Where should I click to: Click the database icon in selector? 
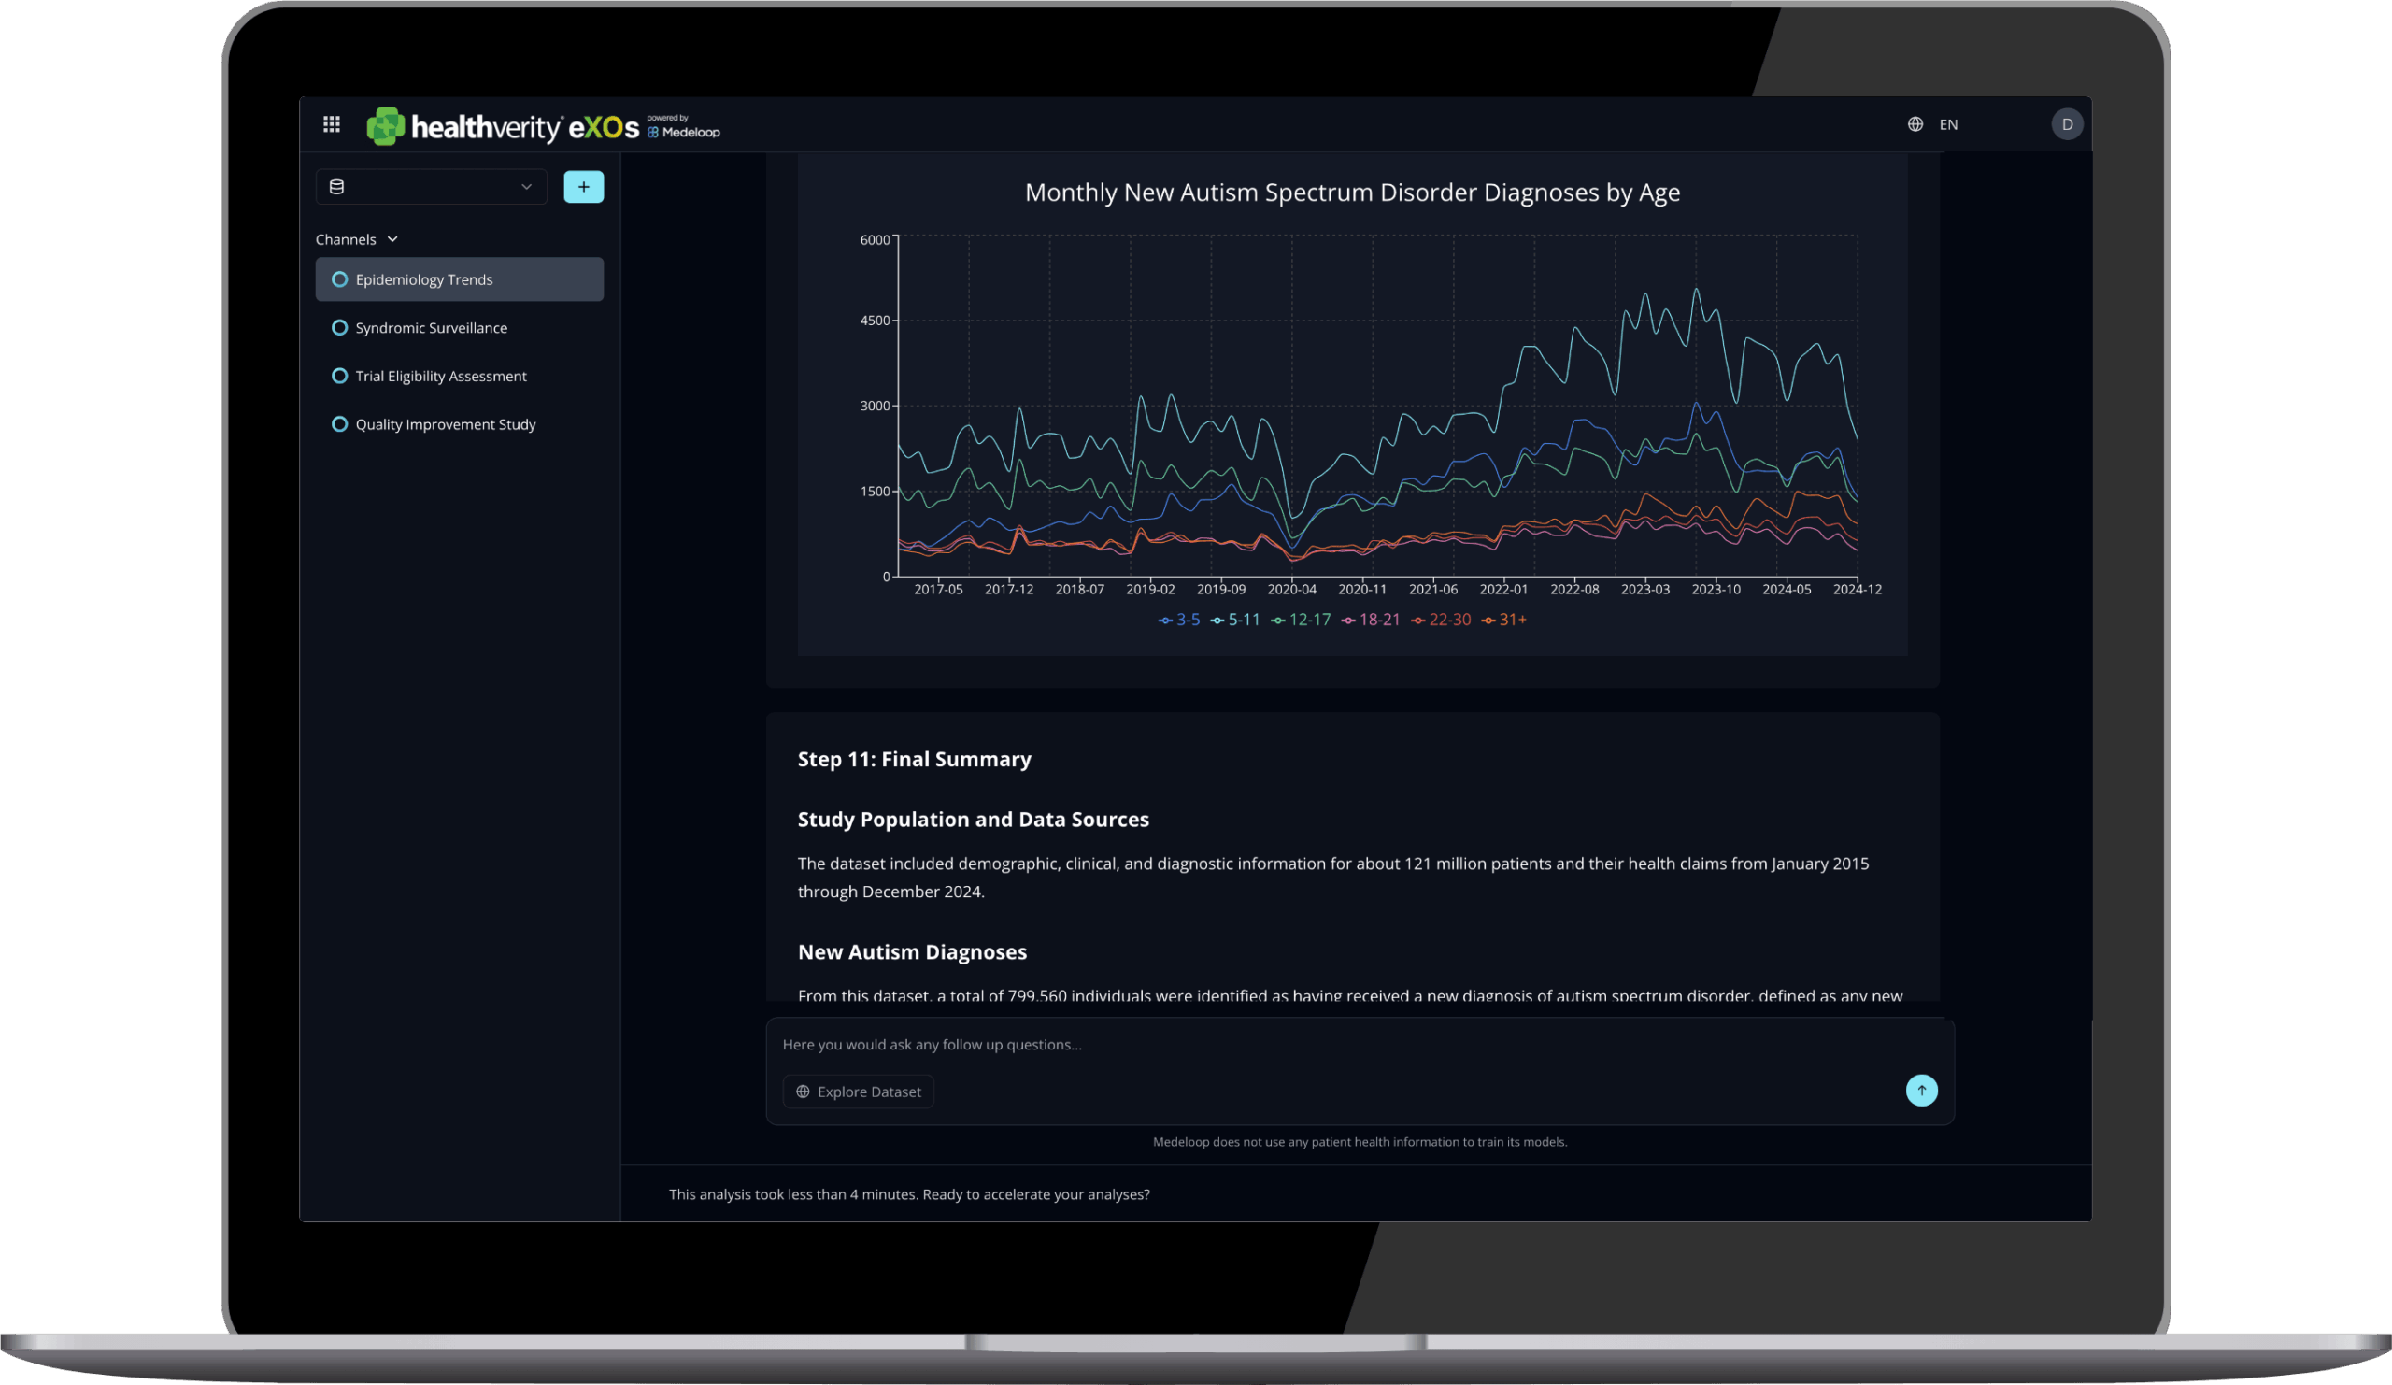336,187
